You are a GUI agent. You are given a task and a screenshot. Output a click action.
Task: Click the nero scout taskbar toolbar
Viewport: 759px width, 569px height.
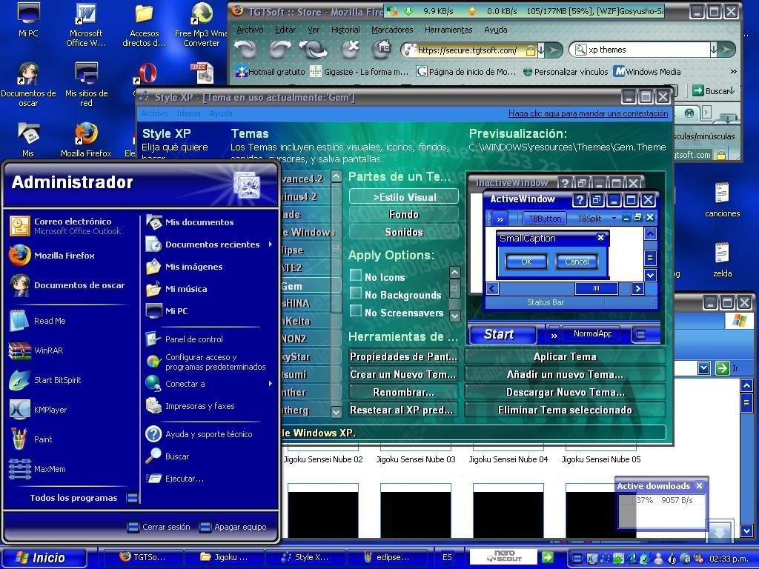(503, 557)
